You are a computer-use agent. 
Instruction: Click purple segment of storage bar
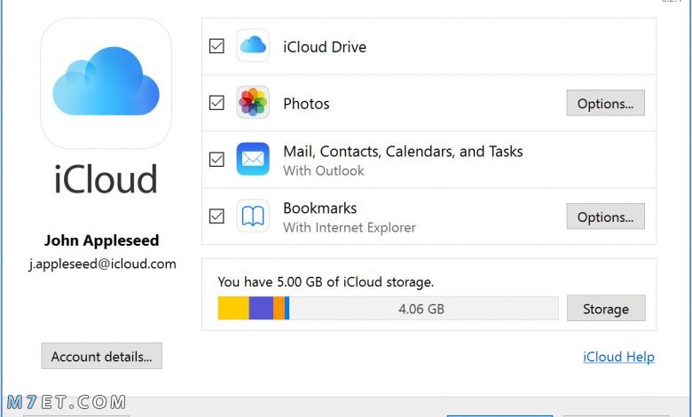coord(261,308)
